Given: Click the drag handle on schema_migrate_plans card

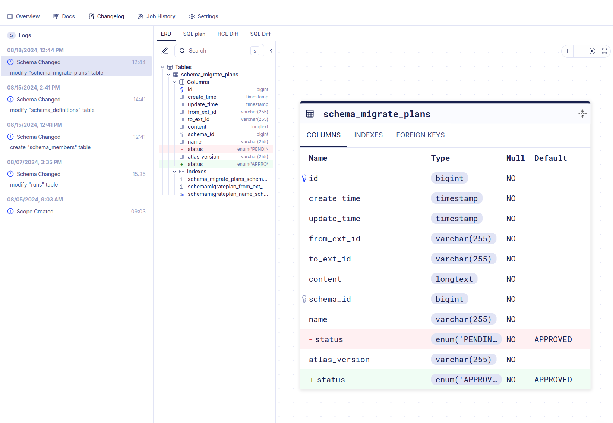Looking at the screenshot, I should 582,114.
